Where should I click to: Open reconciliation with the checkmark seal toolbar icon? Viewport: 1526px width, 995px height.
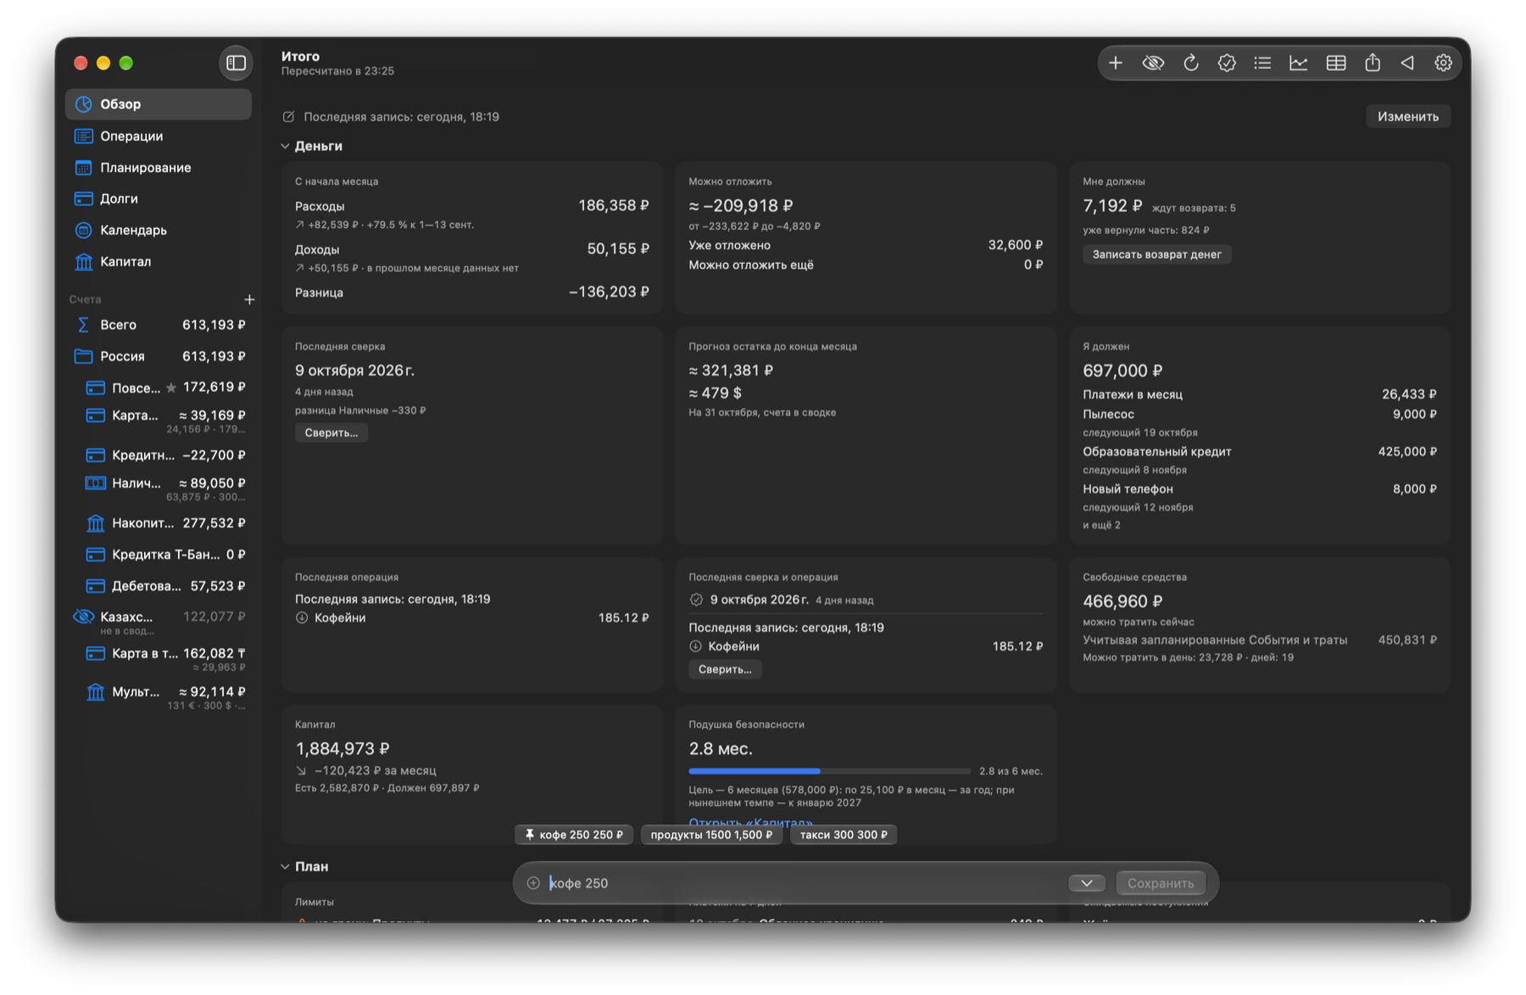pyautogui.click(x=1227, y=64)
